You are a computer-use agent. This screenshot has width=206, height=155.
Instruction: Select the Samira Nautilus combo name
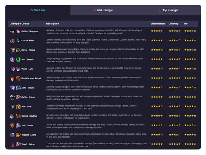tap(29, 116)
